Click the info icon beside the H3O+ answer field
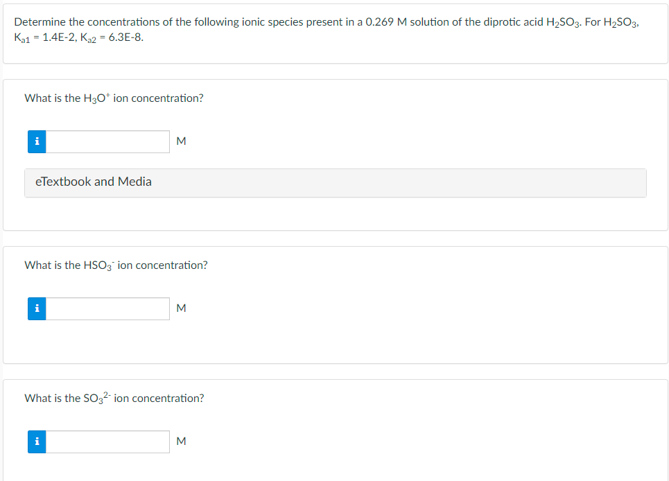 pos(37,141)
